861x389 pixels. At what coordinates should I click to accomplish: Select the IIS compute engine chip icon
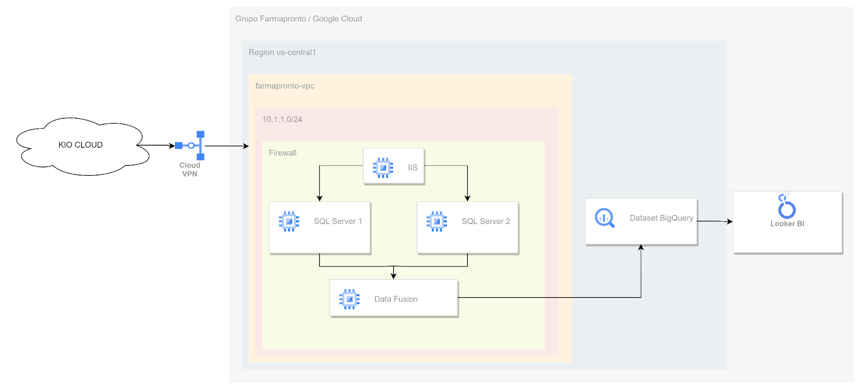click(383, 168)
